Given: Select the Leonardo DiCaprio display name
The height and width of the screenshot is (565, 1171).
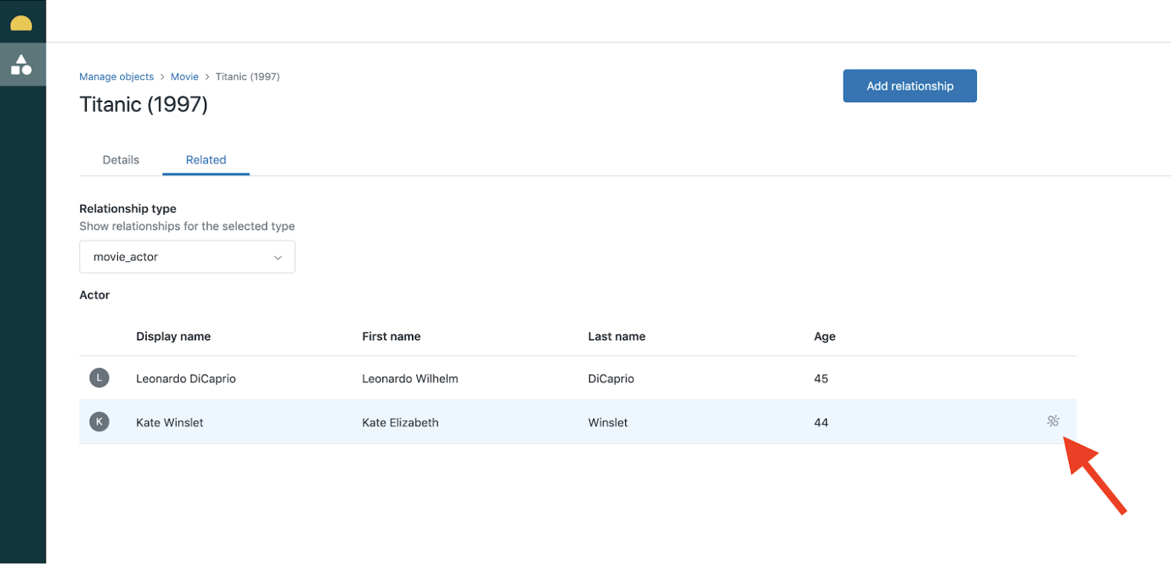Looking at the screenshot, I should [x=186, y=378].
